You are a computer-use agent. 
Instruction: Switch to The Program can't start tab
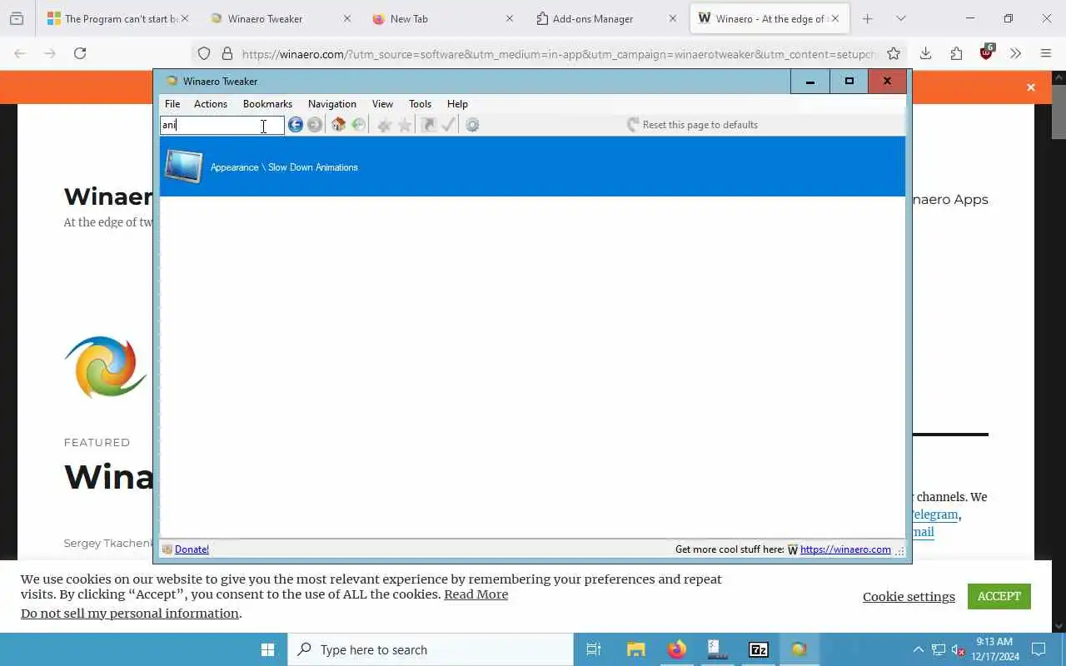[x=117, y=18]
